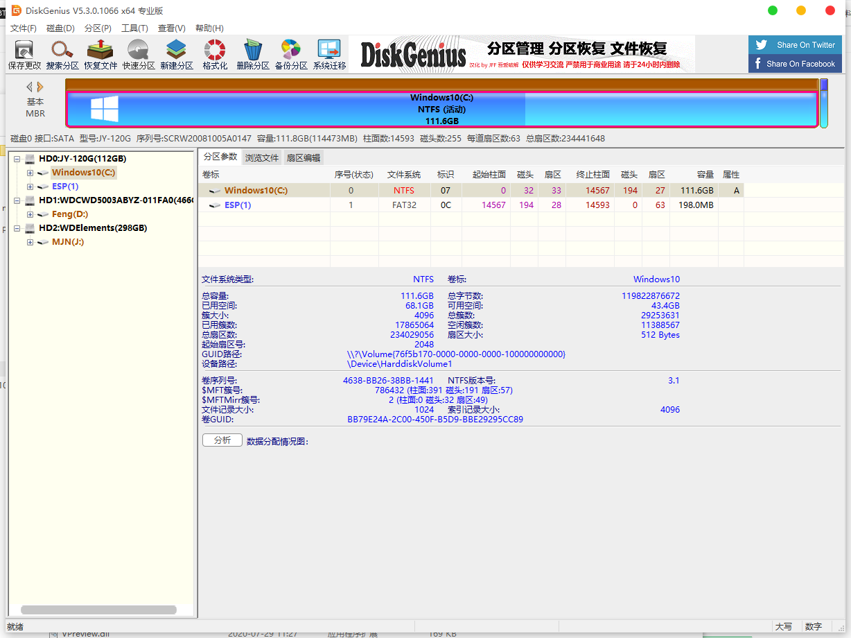The image size is (851, 638).
Task: Click the HD0:JY-120G disk icon in tree
Action: click(x=30, y=159)
